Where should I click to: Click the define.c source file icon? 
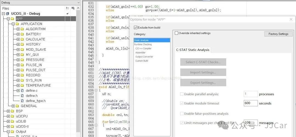coord(22,91)
